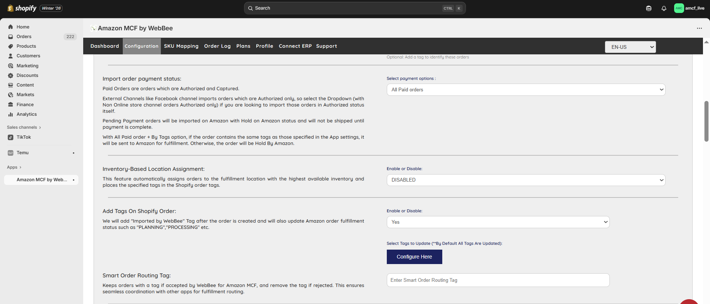Click the Configure Here button
This screenshot has width=710, height=304.
click(x=414, y=257)
